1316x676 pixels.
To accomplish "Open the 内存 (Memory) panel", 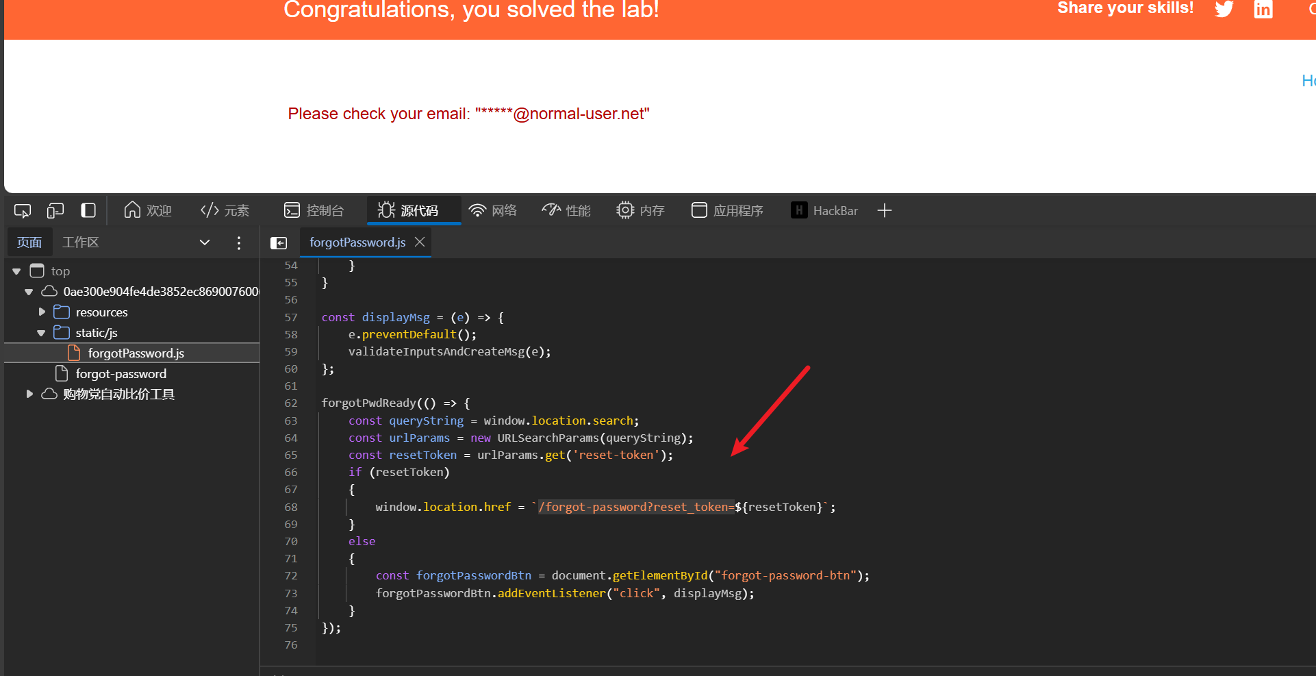I will (x=640, y=210).
